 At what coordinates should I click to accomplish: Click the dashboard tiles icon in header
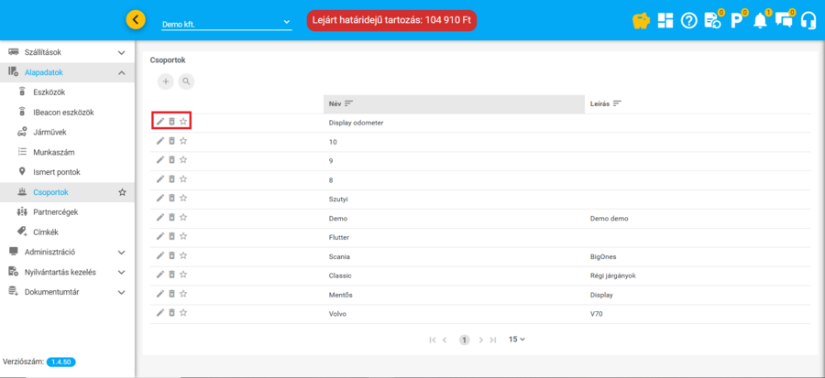click(x=665, y=20)
